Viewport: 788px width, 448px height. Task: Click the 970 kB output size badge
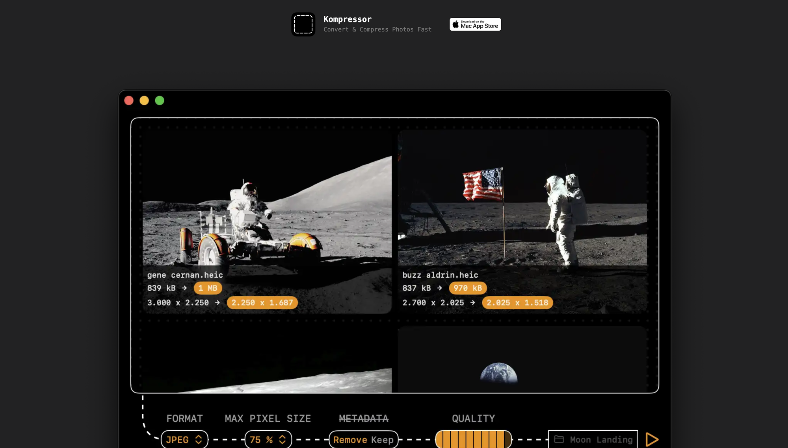pyautogui.click(x=468, y=288)
